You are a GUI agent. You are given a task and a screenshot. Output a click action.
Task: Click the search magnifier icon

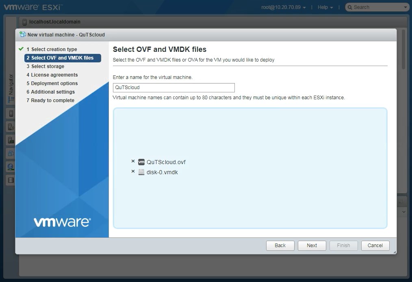click(x=350, y=7)
